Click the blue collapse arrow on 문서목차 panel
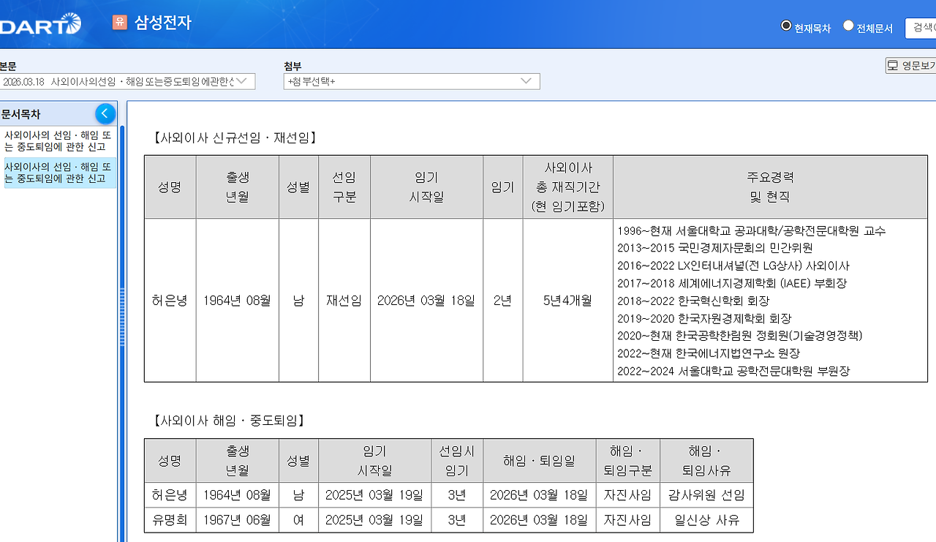The width and height of the screenshot is (936, 542). [x=105, y=113]
